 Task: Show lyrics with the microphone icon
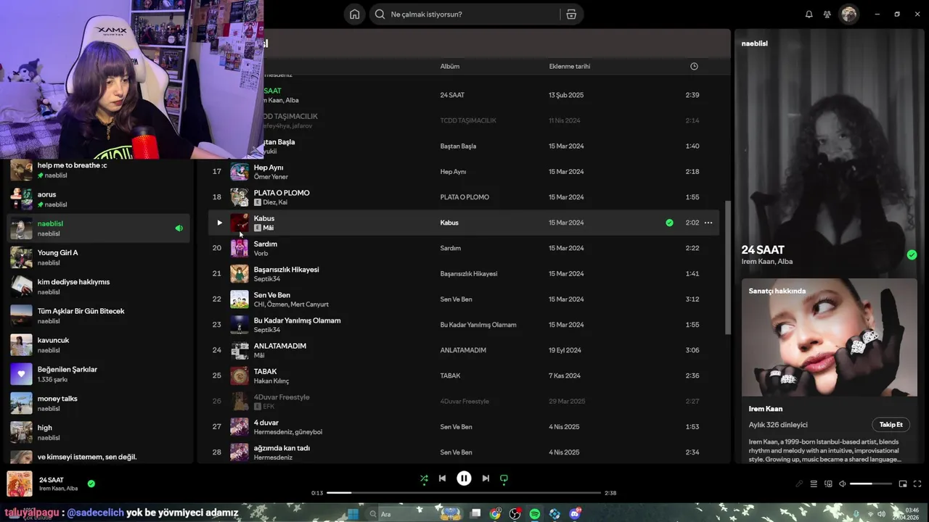799,484
